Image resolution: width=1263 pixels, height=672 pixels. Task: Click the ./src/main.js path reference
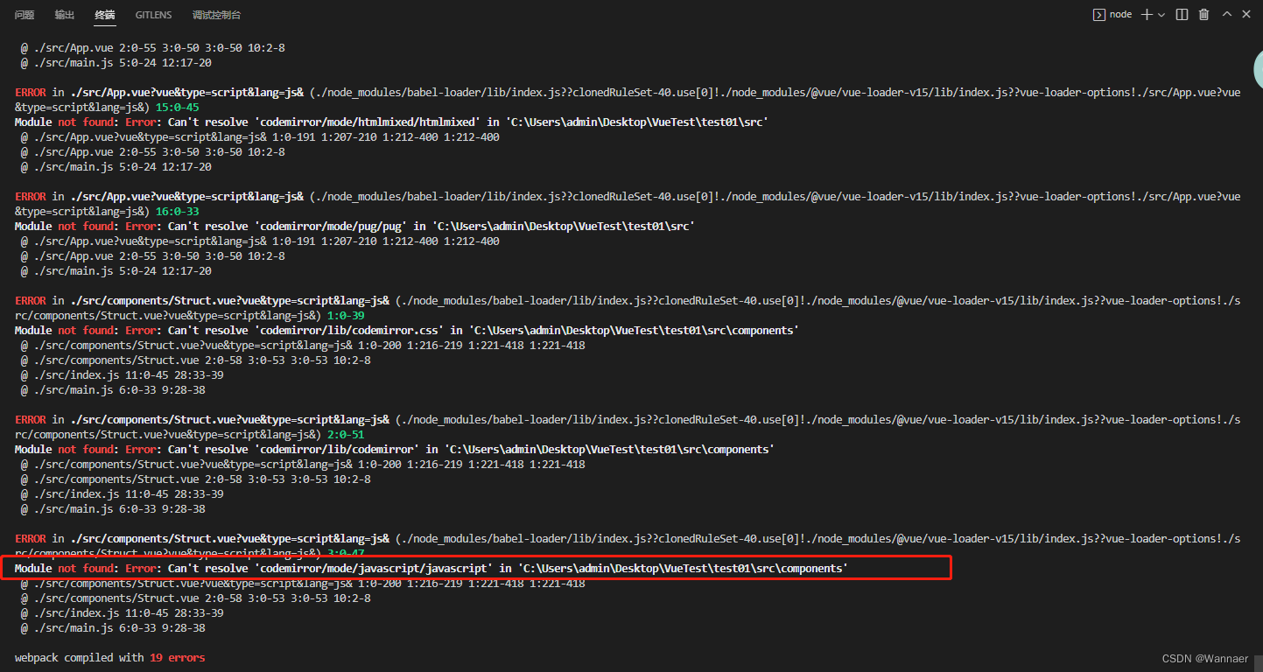(68, 62)
